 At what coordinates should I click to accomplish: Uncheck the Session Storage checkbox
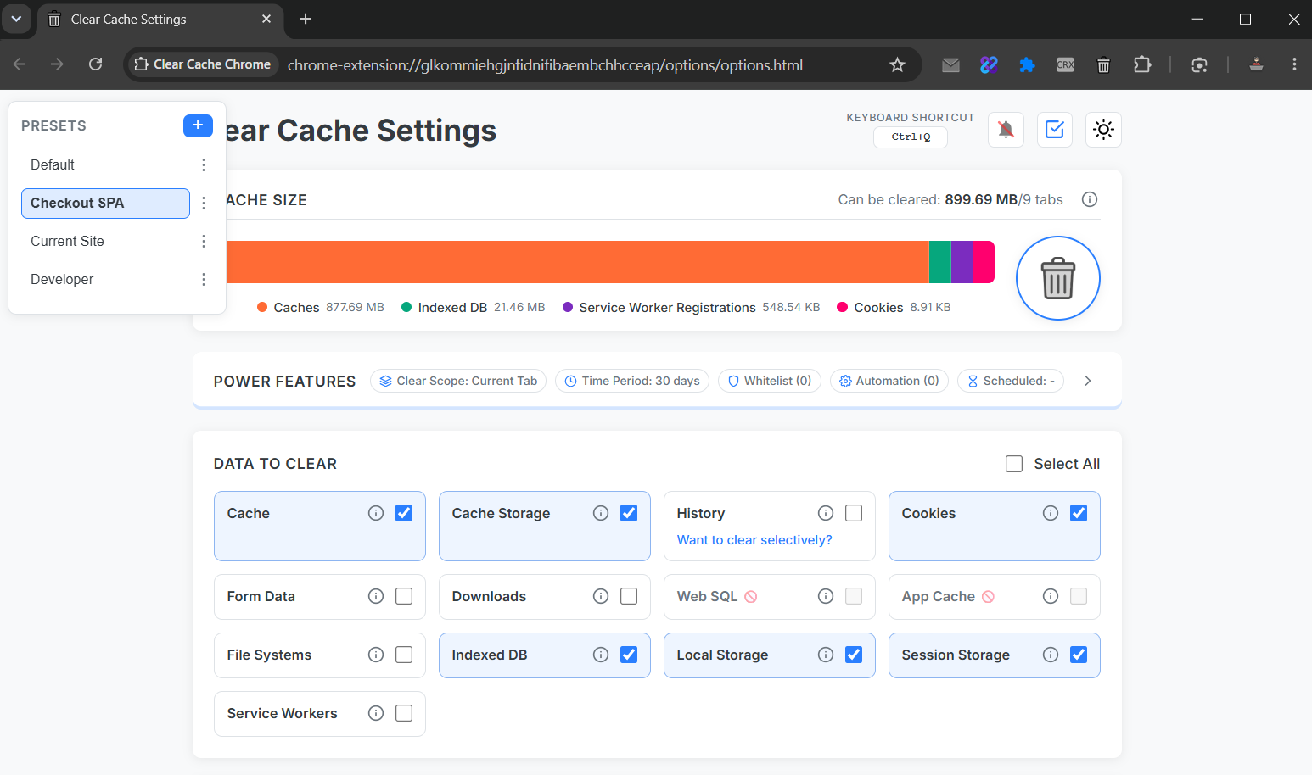(x=1079, y=655)
